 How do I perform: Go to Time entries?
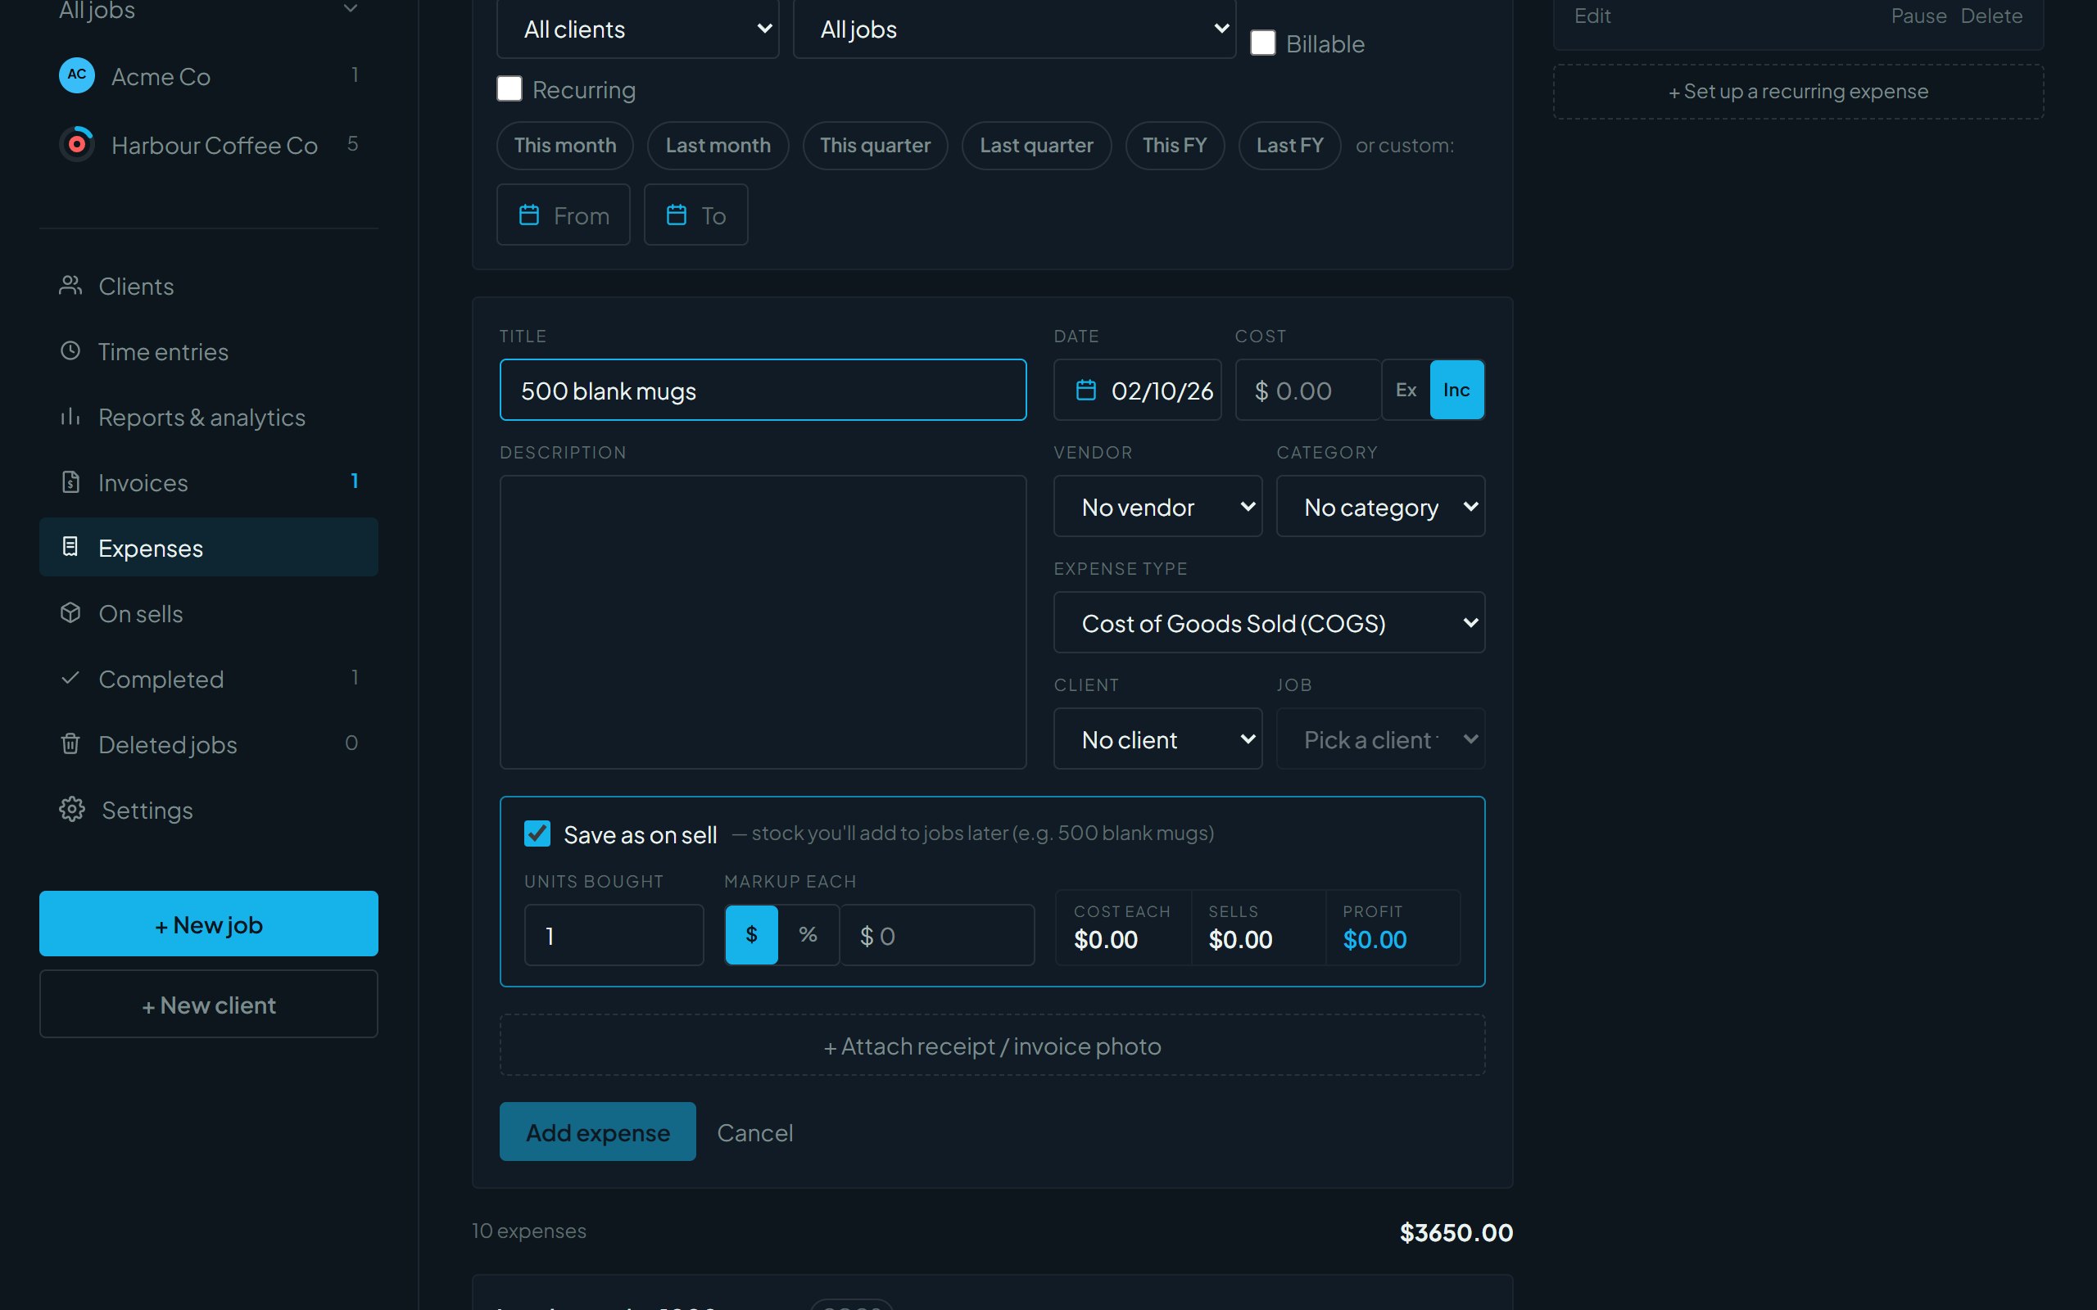coord(209,352)
